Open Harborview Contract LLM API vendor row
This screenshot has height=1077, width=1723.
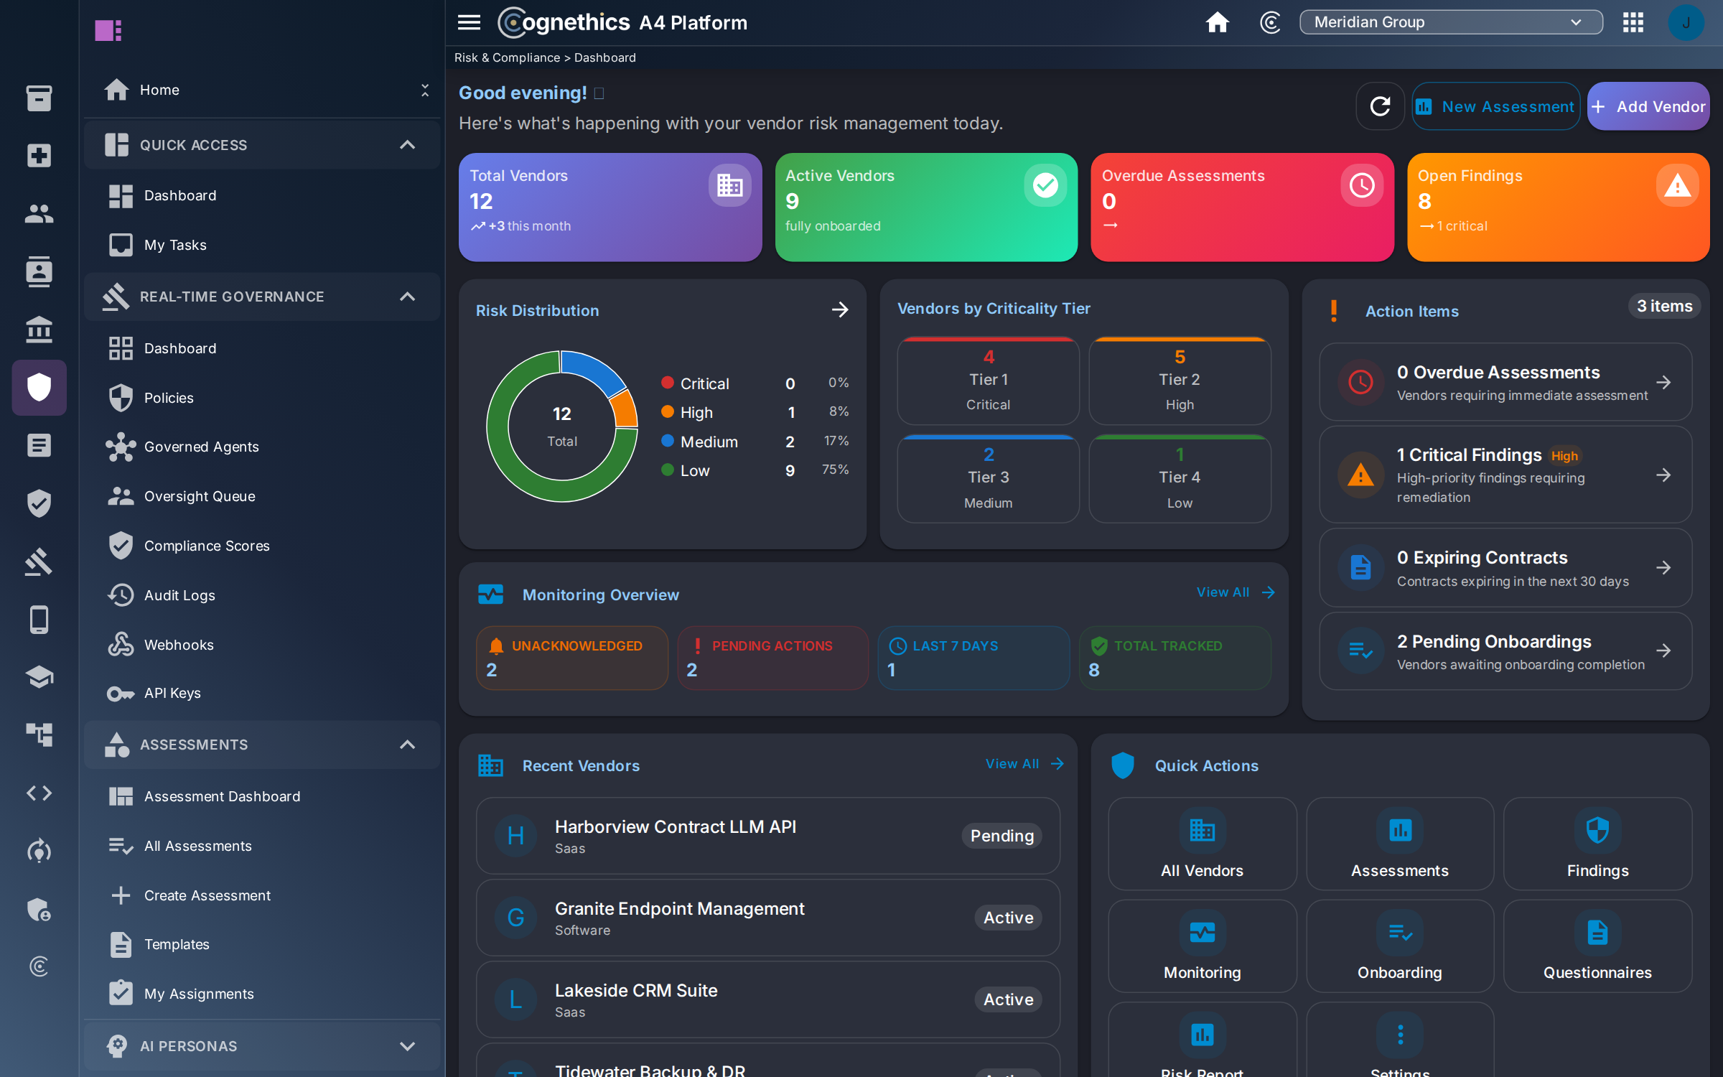(767, 836)
